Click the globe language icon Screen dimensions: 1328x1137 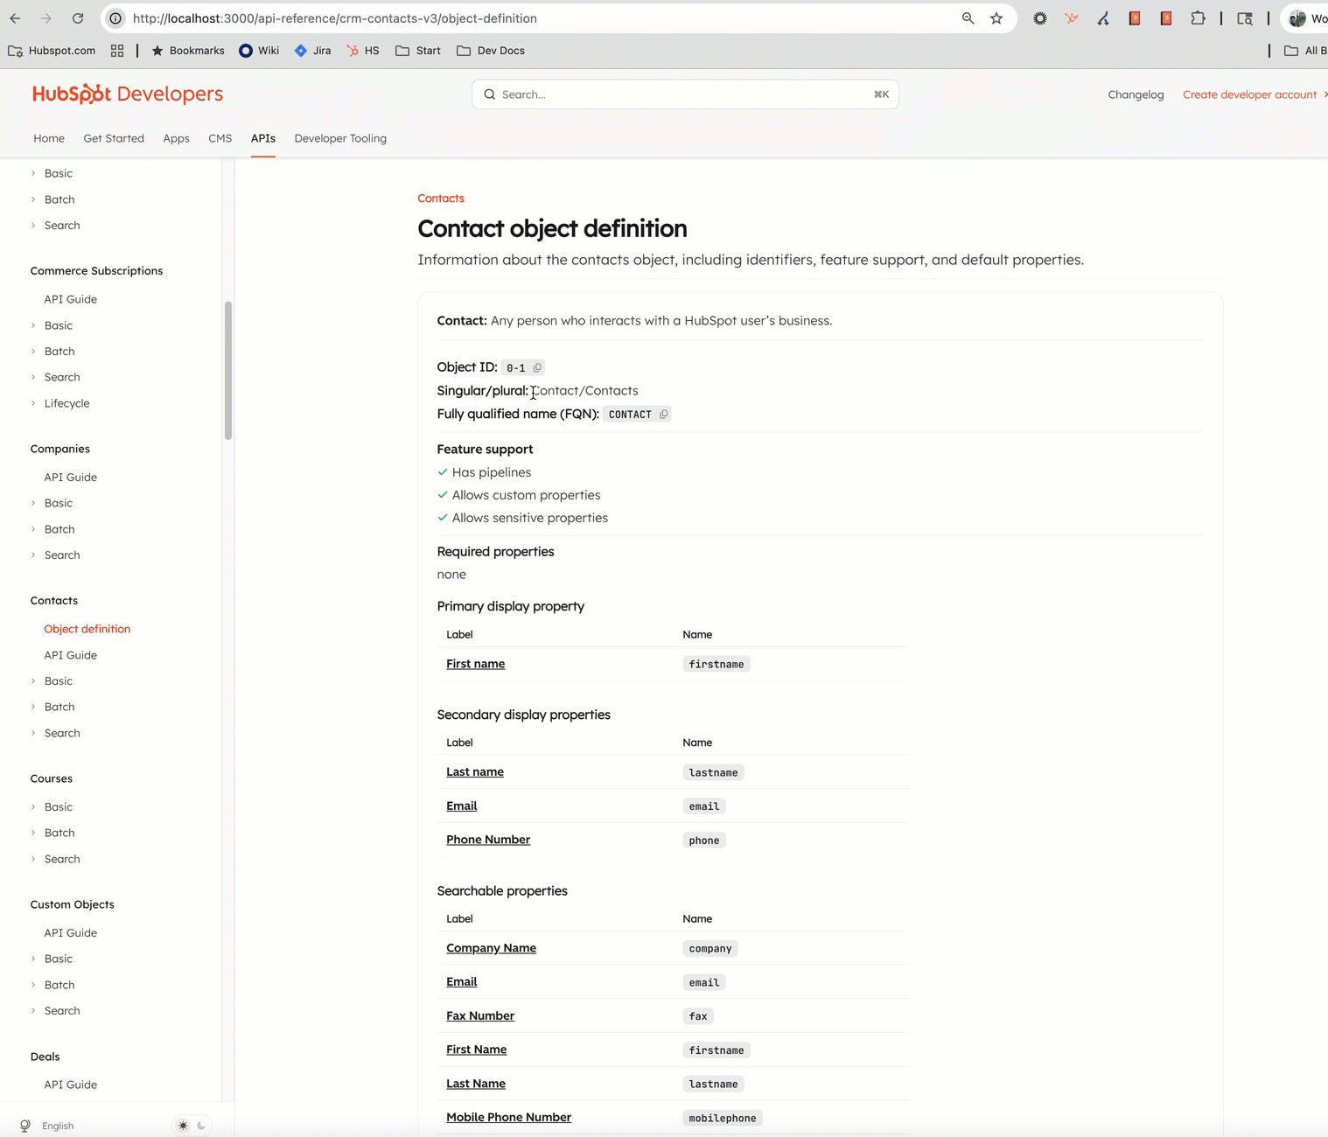24,1126
